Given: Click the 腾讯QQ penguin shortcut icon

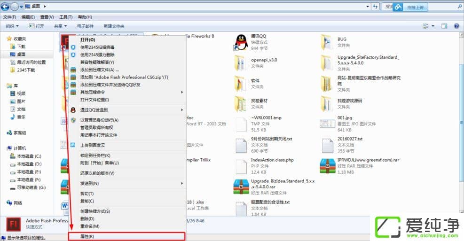Looking at the screenshot, I should click(x=241, y=42).
